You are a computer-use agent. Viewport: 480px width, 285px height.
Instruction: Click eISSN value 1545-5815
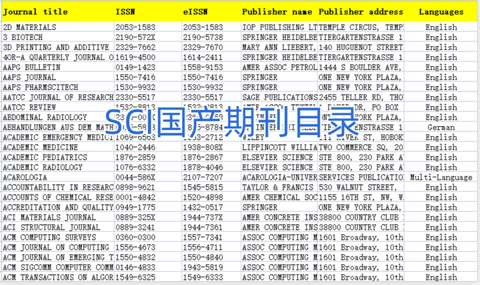211,188
